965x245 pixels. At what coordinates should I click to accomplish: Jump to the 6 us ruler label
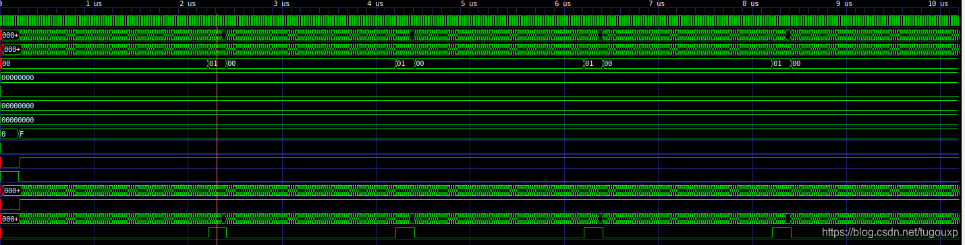563,4
